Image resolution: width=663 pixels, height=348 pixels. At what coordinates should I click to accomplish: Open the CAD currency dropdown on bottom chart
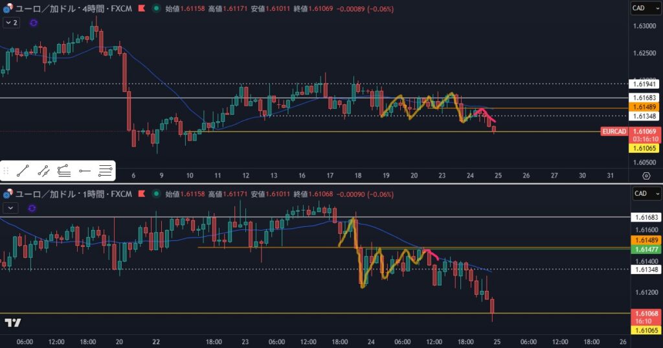pos(645,193)
